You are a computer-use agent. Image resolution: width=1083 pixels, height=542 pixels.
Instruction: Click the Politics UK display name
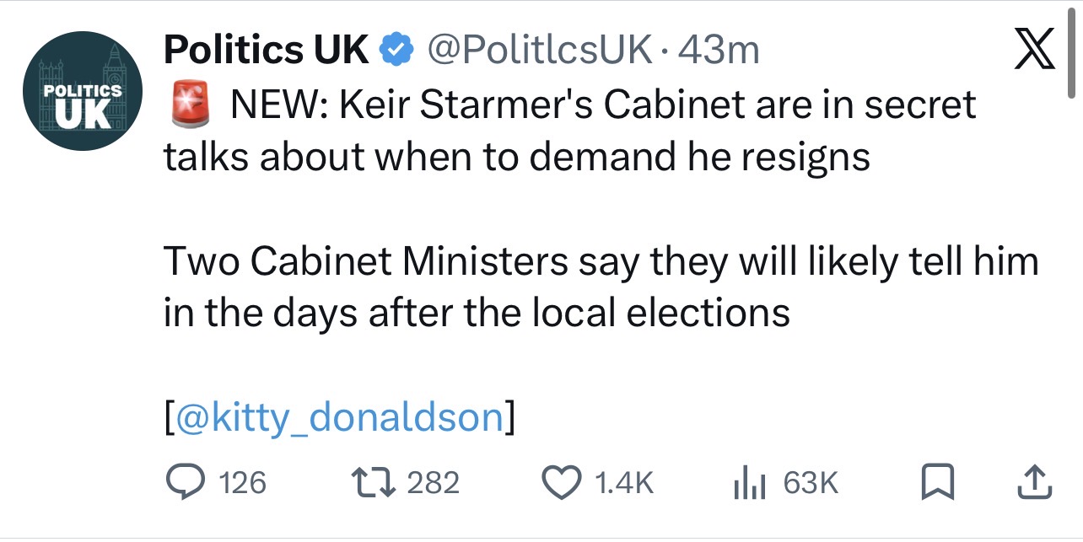[x=267, y=51]
